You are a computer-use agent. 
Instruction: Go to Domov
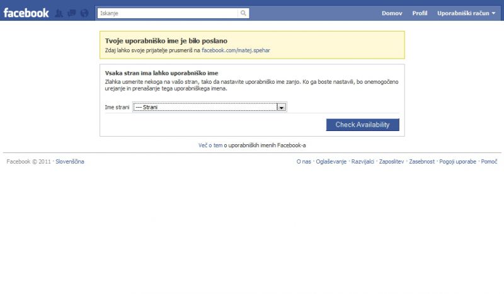click(x=392, y=13)
